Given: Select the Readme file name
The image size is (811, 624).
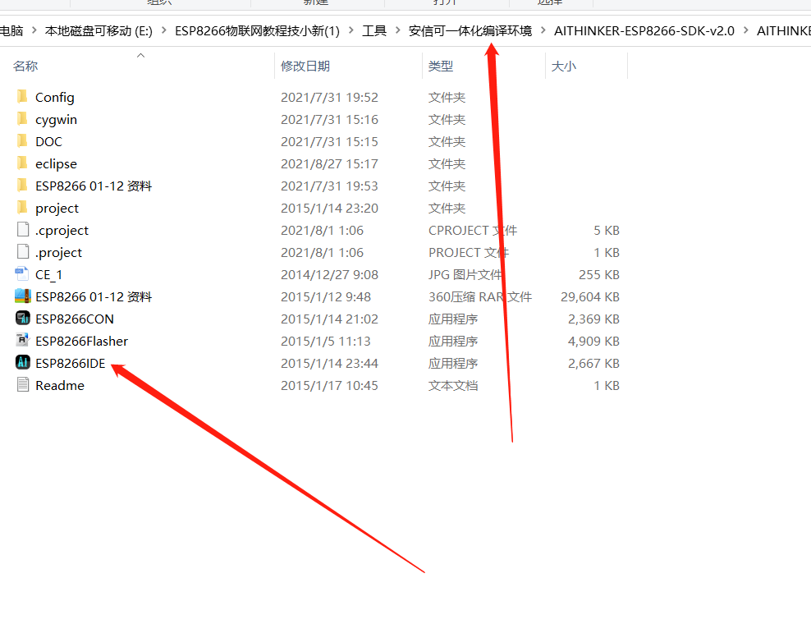Looking at the screenshot, I should [x=59, y=386].
